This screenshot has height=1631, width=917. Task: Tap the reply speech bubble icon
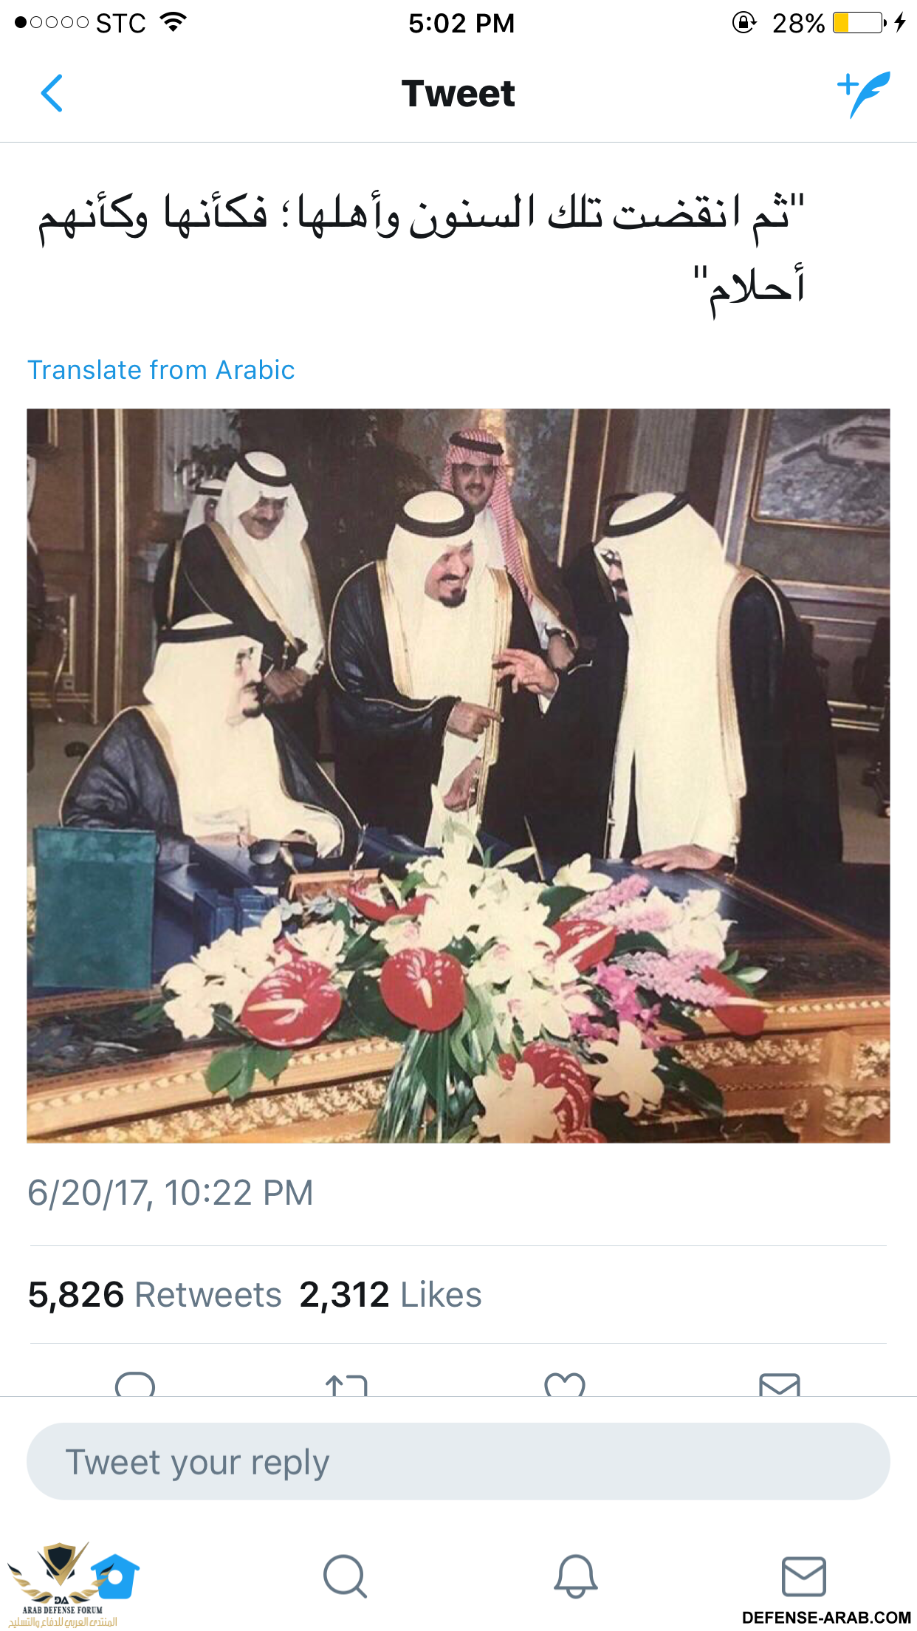click(135, 1384)
